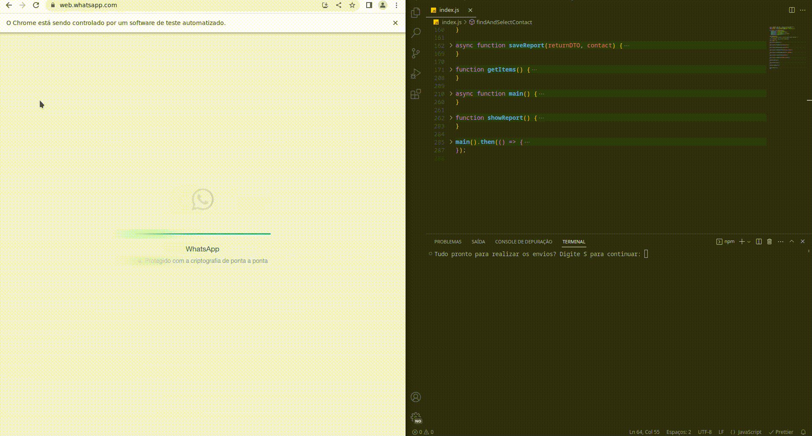This screenshot has width=812, height=436.
Task: Close the index.js tab
Action: (470, 10)
